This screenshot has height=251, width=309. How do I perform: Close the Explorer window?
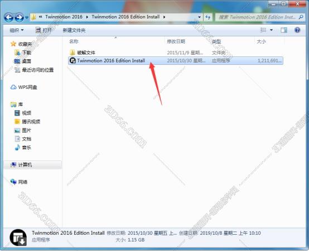click(298, 4)
